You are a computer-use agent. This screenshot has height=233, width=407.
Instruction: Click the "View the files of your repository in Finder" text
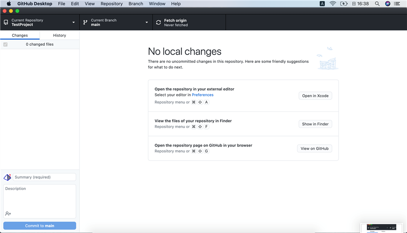point(193,121)
